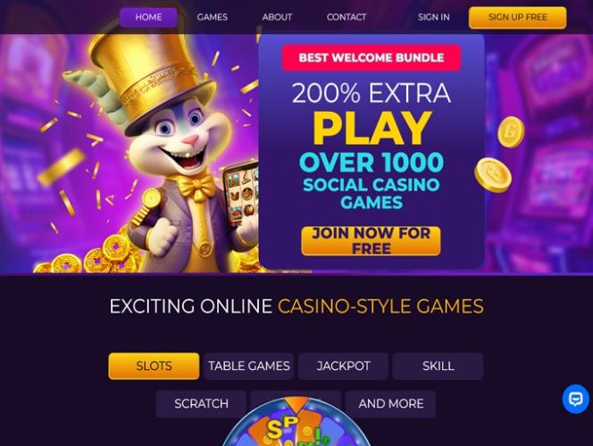593x446 pixels.
Task: Click the Best Welcome Bundle badge
Action: [372, 57]
